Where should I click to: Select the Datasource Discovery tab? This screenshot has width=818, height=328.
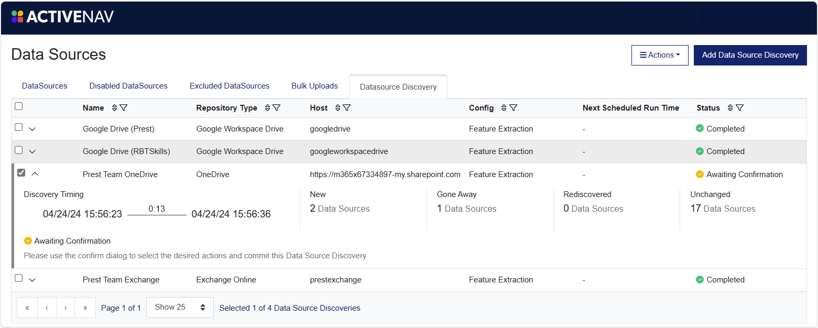tap(398, 87)
